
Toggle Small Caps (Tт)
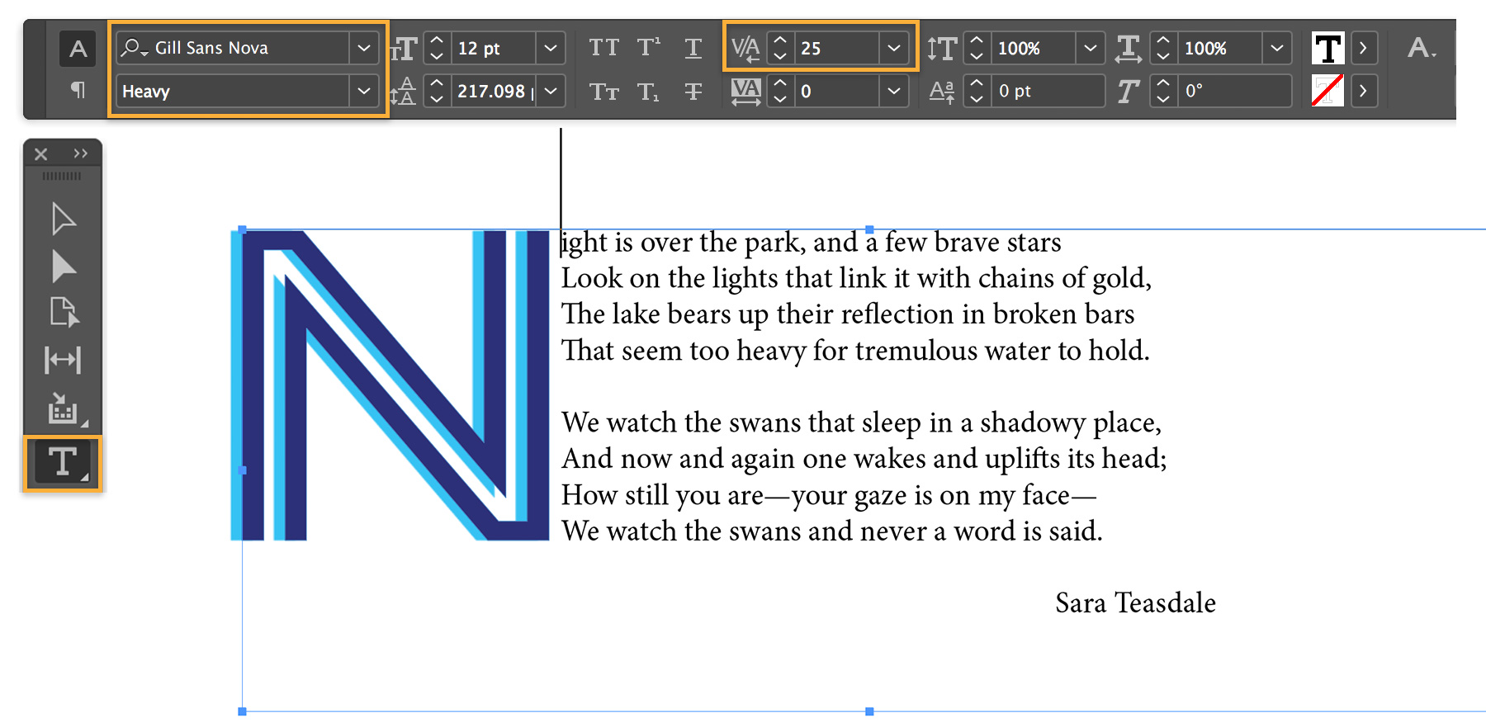click(604, 91)
